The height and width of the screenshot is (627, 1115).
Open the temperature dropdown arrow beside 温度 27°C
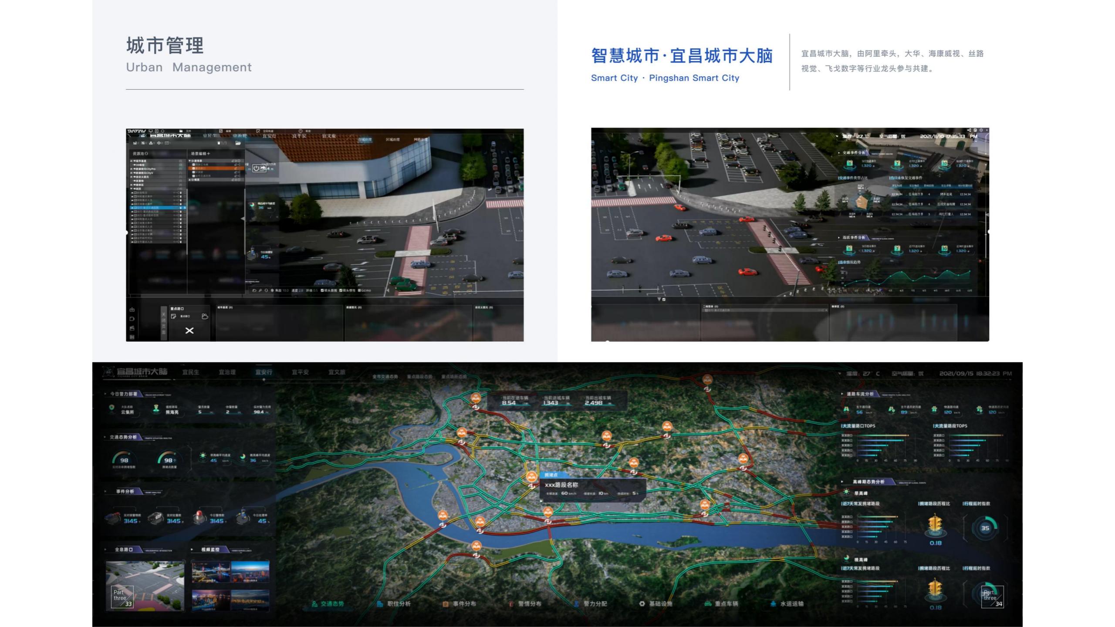[x=839, y=374]
